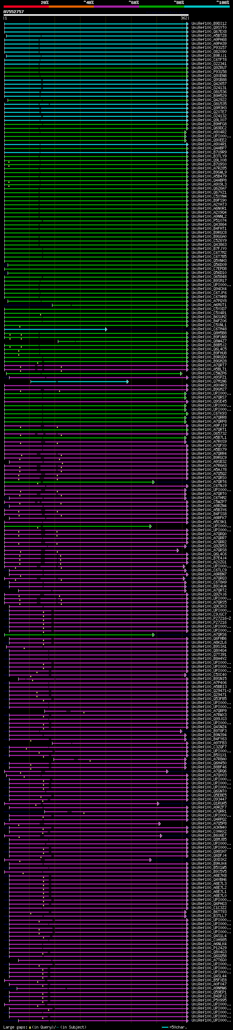Select the UniRef100_Q4SNZ4 label
Viewport: 233px width, 1030px height.
209,727
